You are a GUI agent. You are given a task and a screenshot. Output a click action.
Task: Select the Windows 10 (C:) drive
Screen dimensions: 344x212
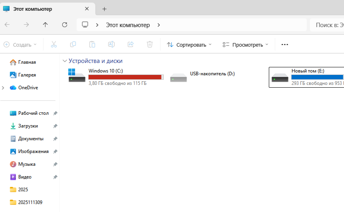116,77
